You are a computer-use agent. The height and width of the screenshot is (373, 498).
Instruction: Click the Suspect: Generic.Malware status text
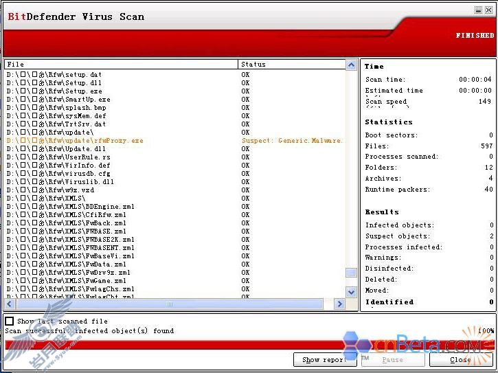point(292,140)
